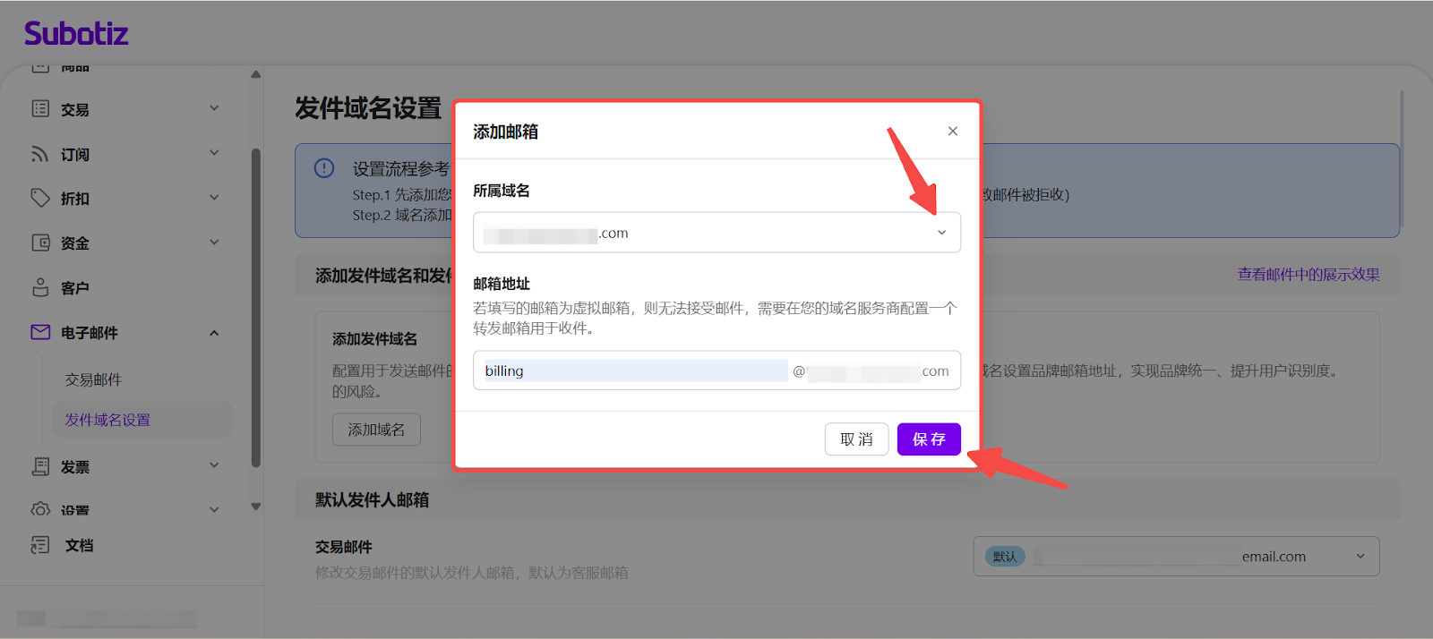Click the 交易 list icon in sidebar

click(40, 109)
